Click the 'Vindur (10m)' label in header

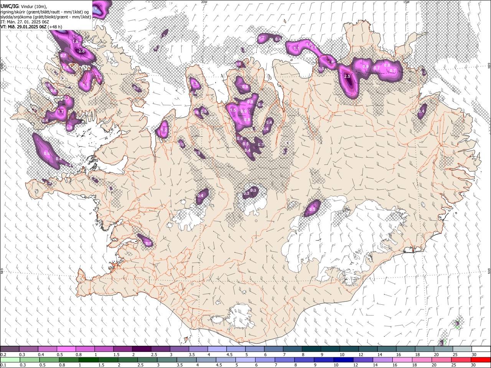click(x=34, y=7)
